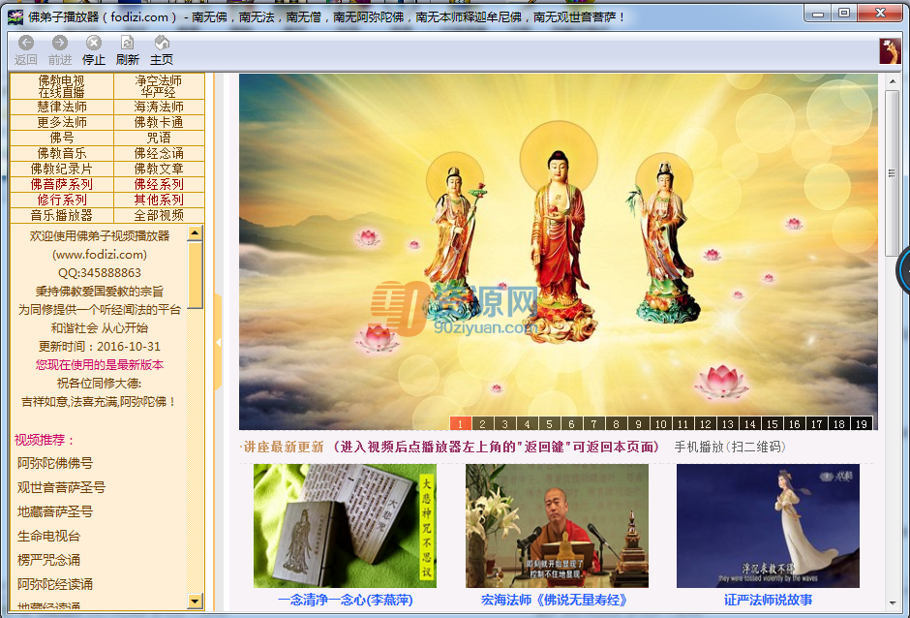Open 阿弥陀经读诵 link
Screen dimensions: 910x618
click(55, 584)
